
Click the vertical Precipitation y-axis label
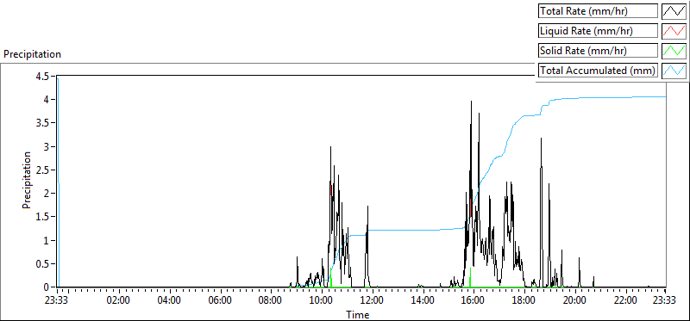(27, 180)
